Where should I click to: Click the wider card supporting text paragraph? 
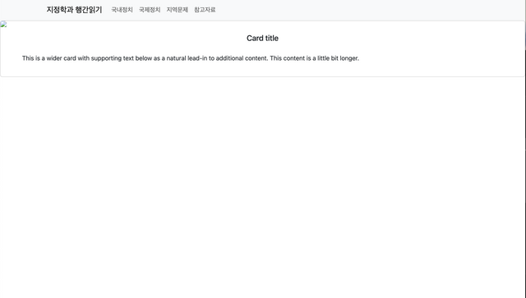pyautogui.click(x=191, y=58)
